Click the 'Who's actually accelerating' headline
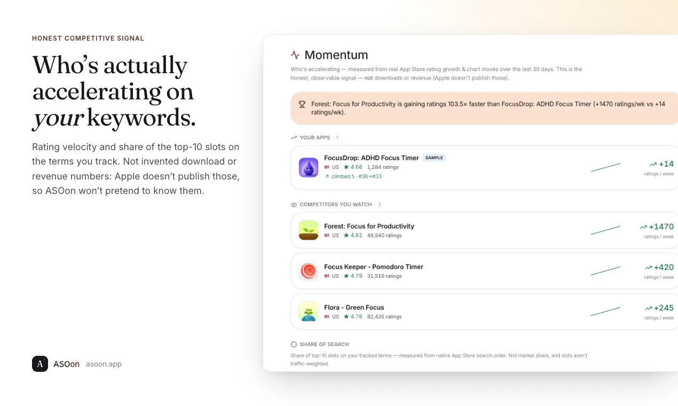 pyautogui.click(x=114, y=91)
